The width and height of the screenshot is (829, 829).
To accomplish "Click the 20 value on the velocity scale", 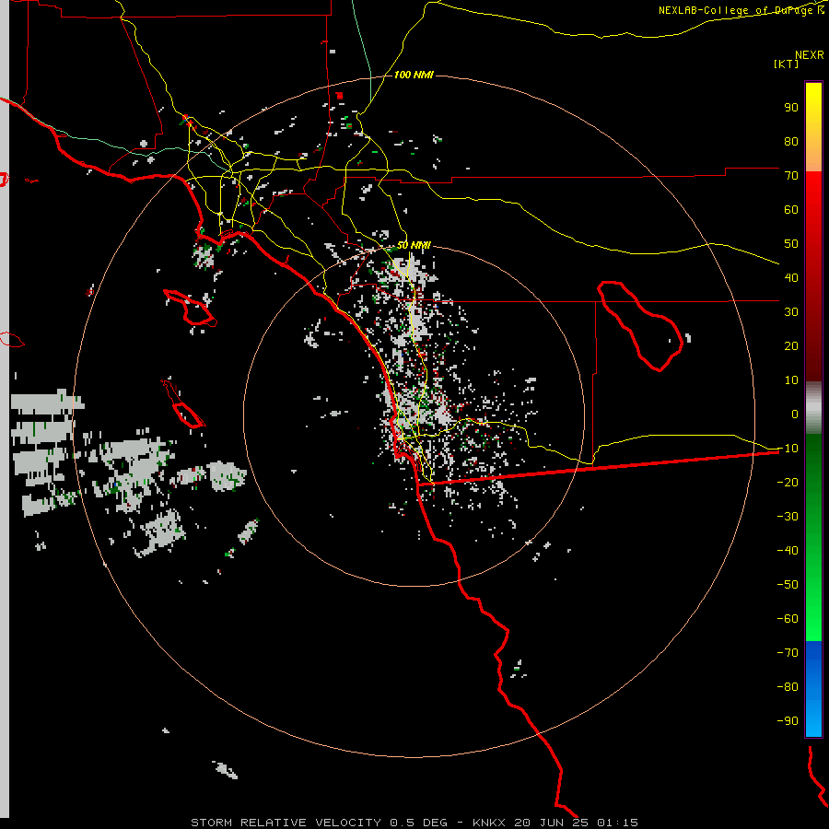I will tap(791, 346).
